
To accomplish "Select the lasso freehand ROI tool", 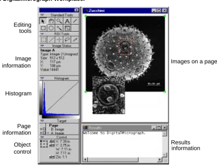I will pyautogui.click(x=67, y=40).
